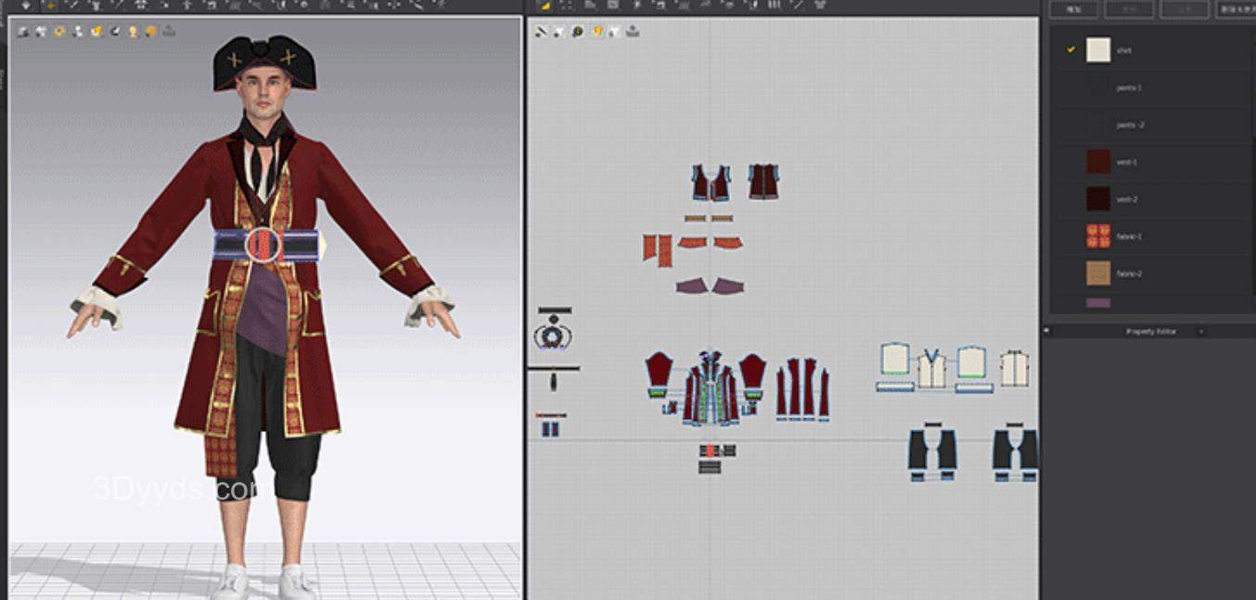The width and height of the screenshot is (1256, 600).
Task: Select the pants-2 fabric entry
Action: tap(1129, 124)
